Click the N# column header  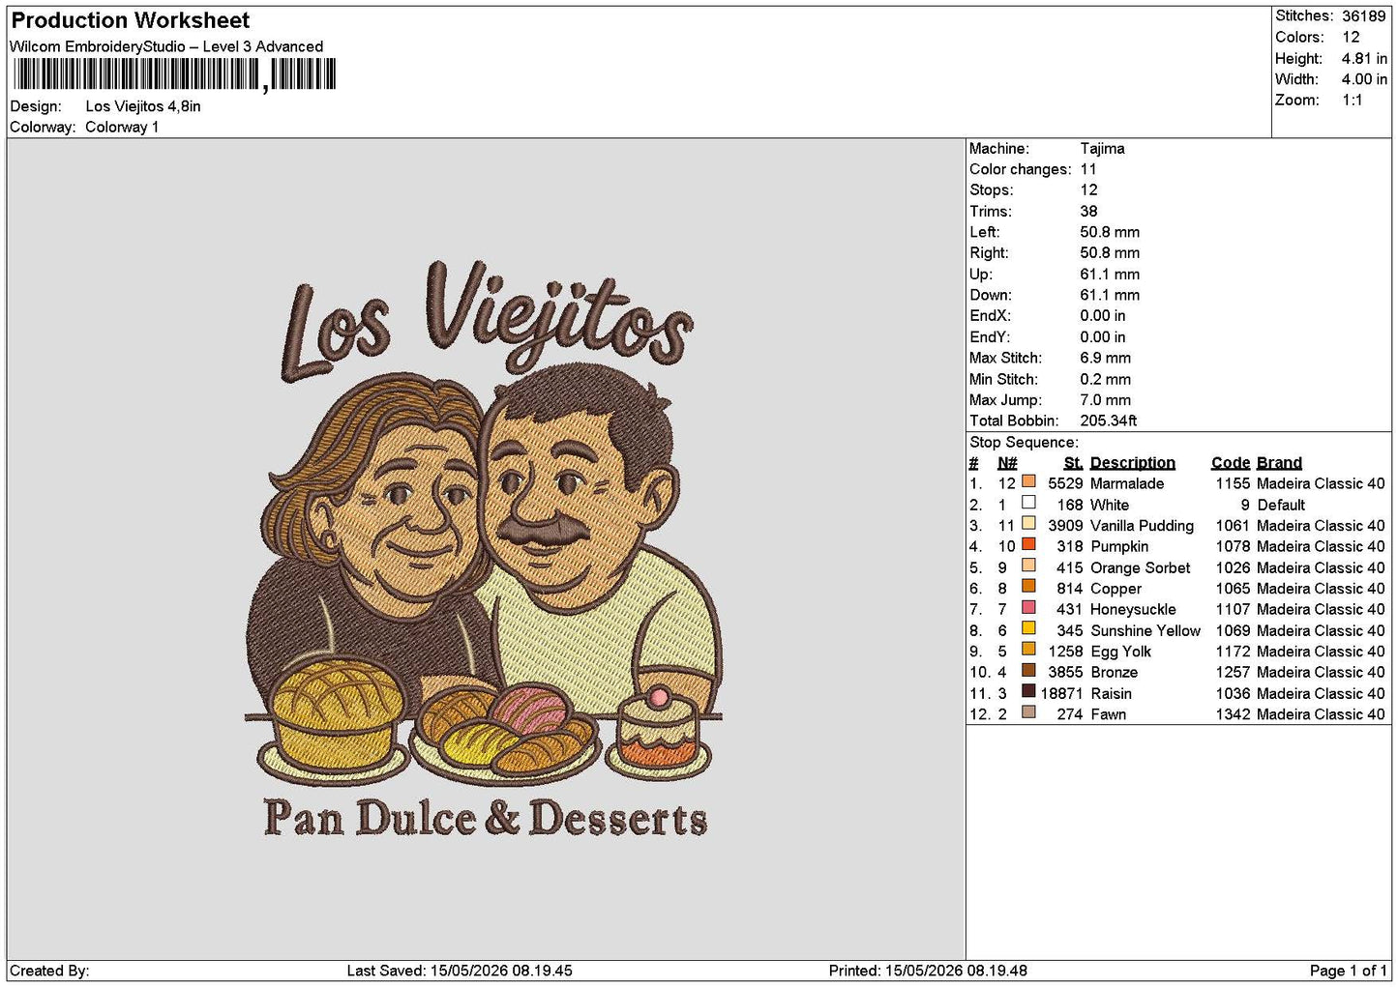(1007, 463)
